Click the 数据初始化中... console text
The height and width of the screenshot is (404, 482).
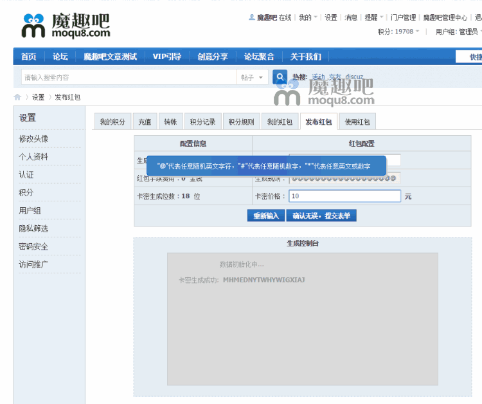click(242, 264)
